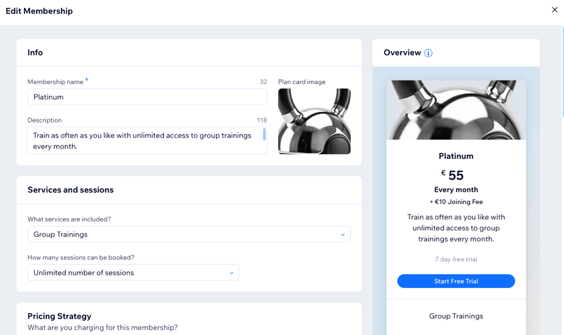Click the 7 day free trial text

(456, 259)
